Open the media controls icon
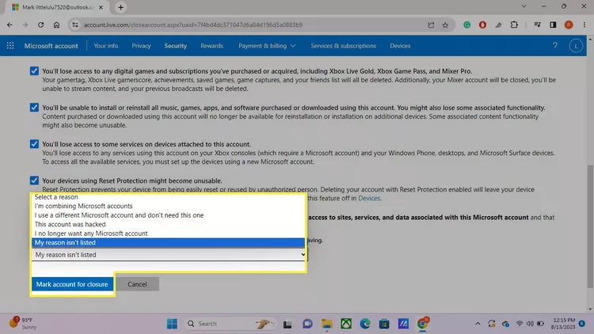594x334 pixels. click(537, 25)
